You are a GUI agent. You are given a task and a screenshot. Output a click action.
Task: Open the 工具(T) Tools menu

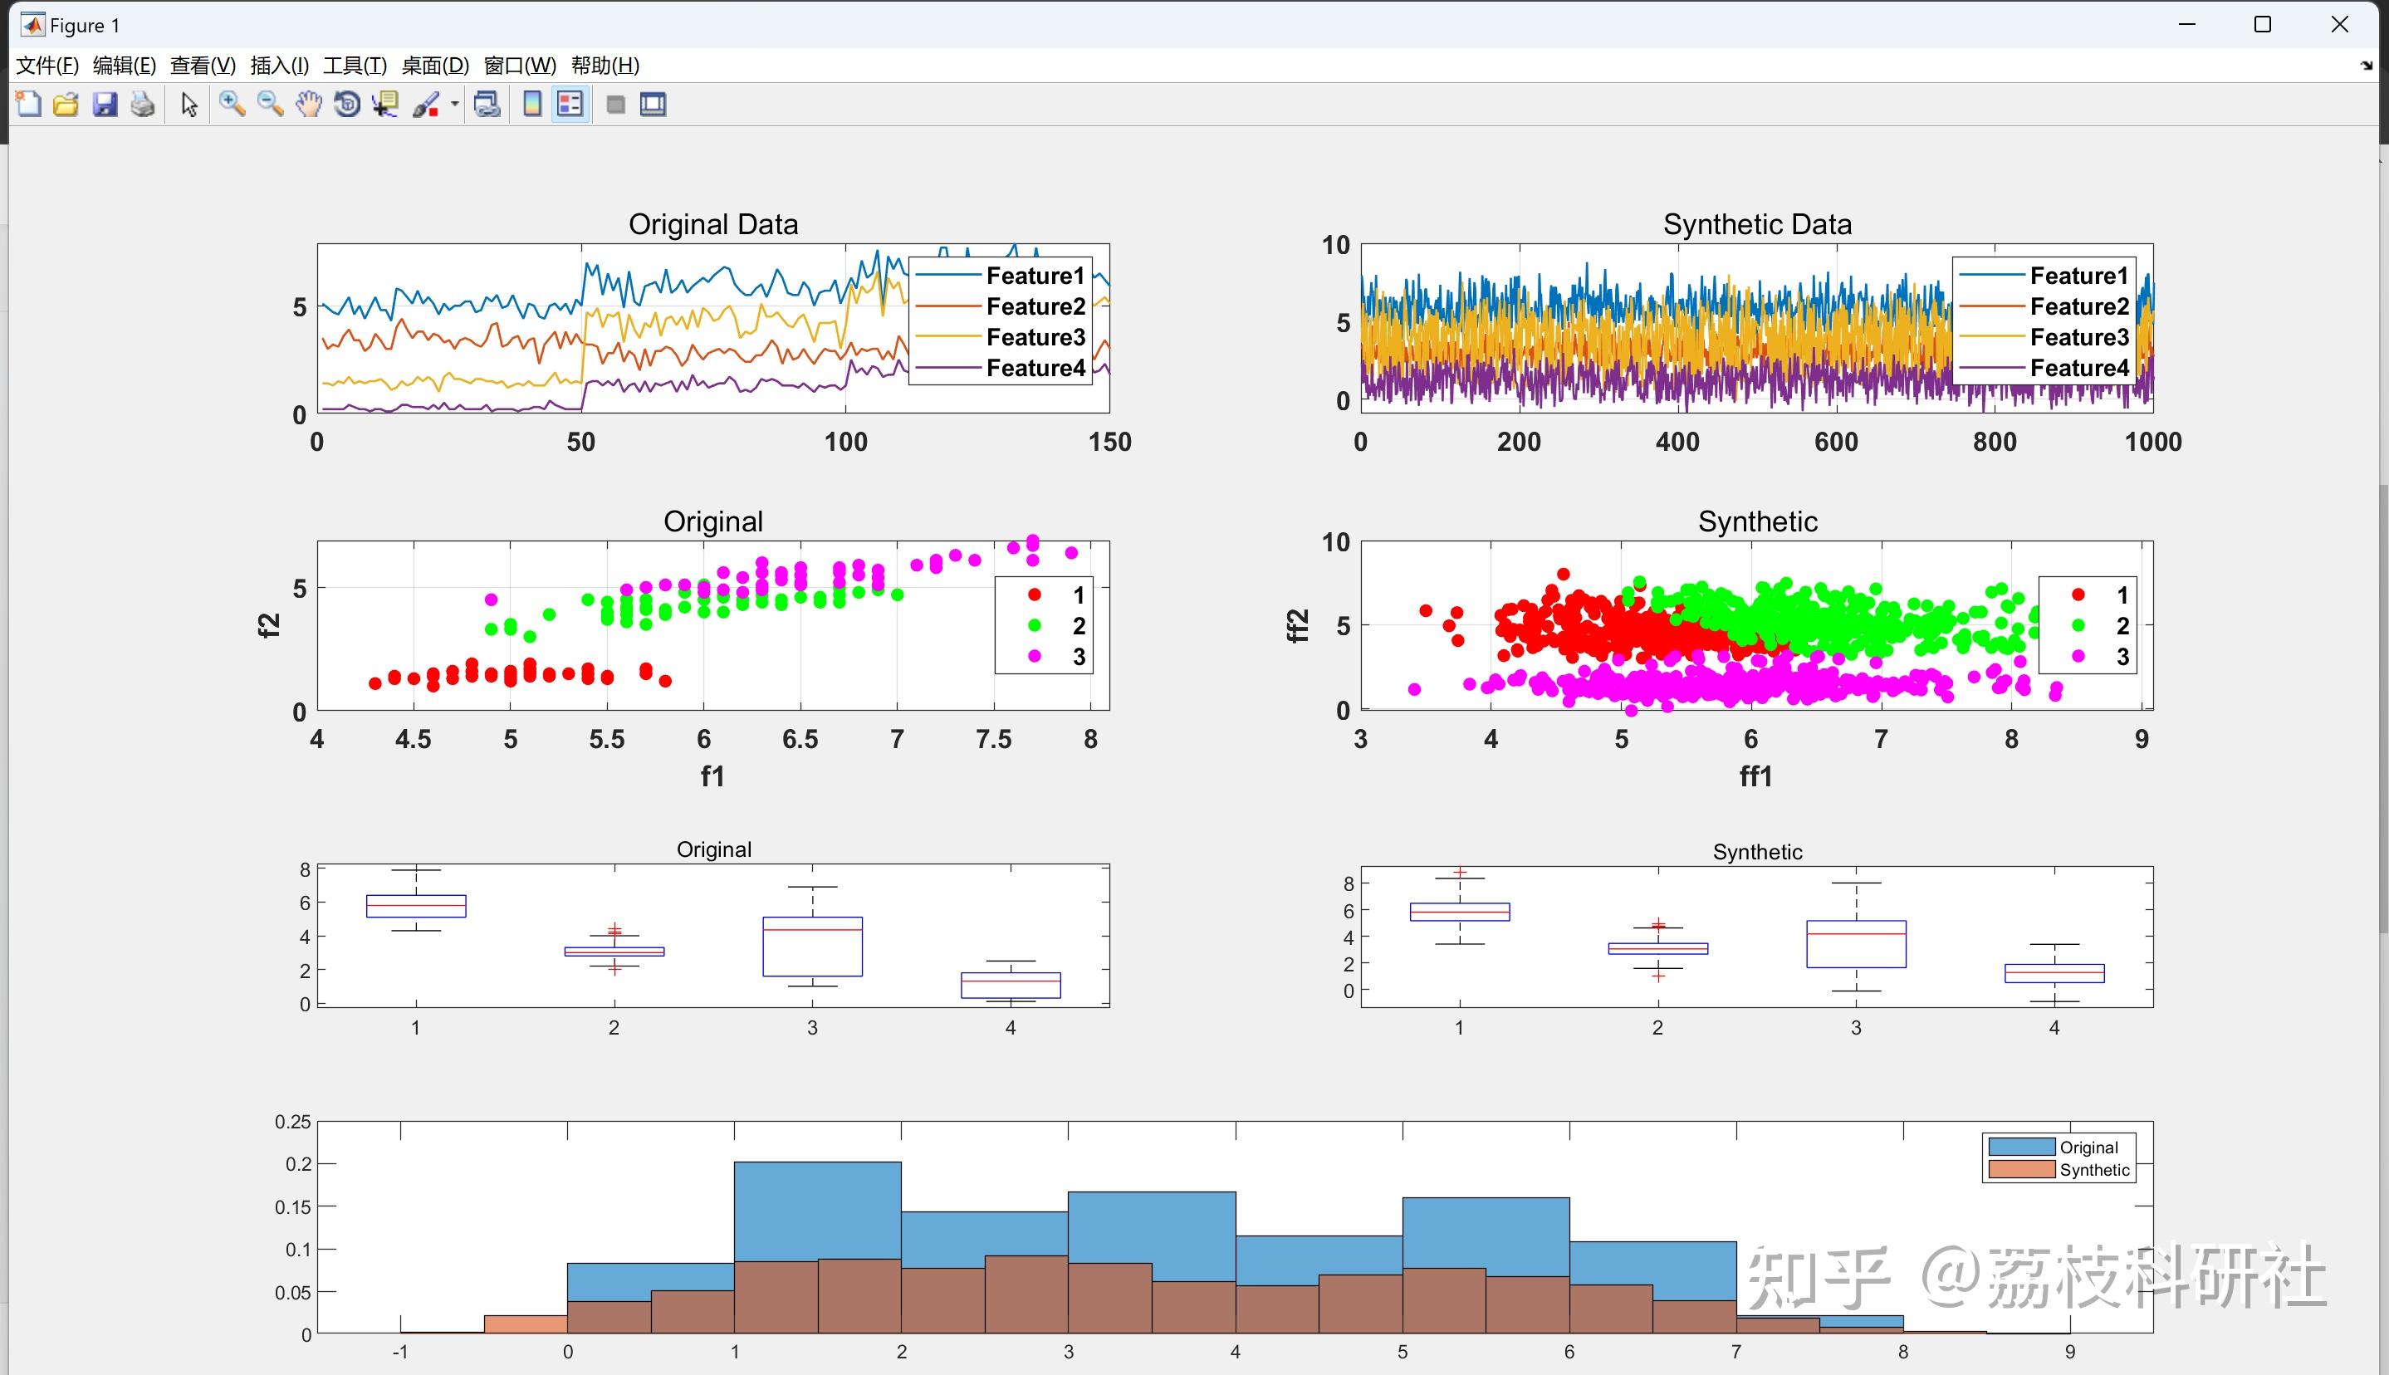[x=355, y=65]
